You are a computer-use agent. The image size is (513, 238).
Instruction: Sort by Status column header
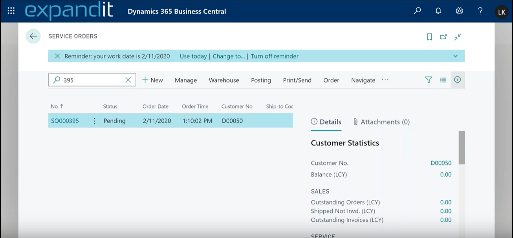click(x=110, y=106)
